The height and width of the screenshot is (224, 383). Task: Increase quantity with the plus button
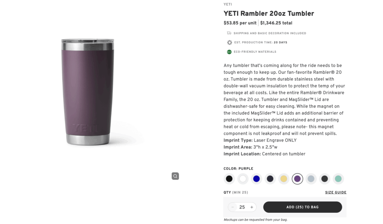[251, 207]
